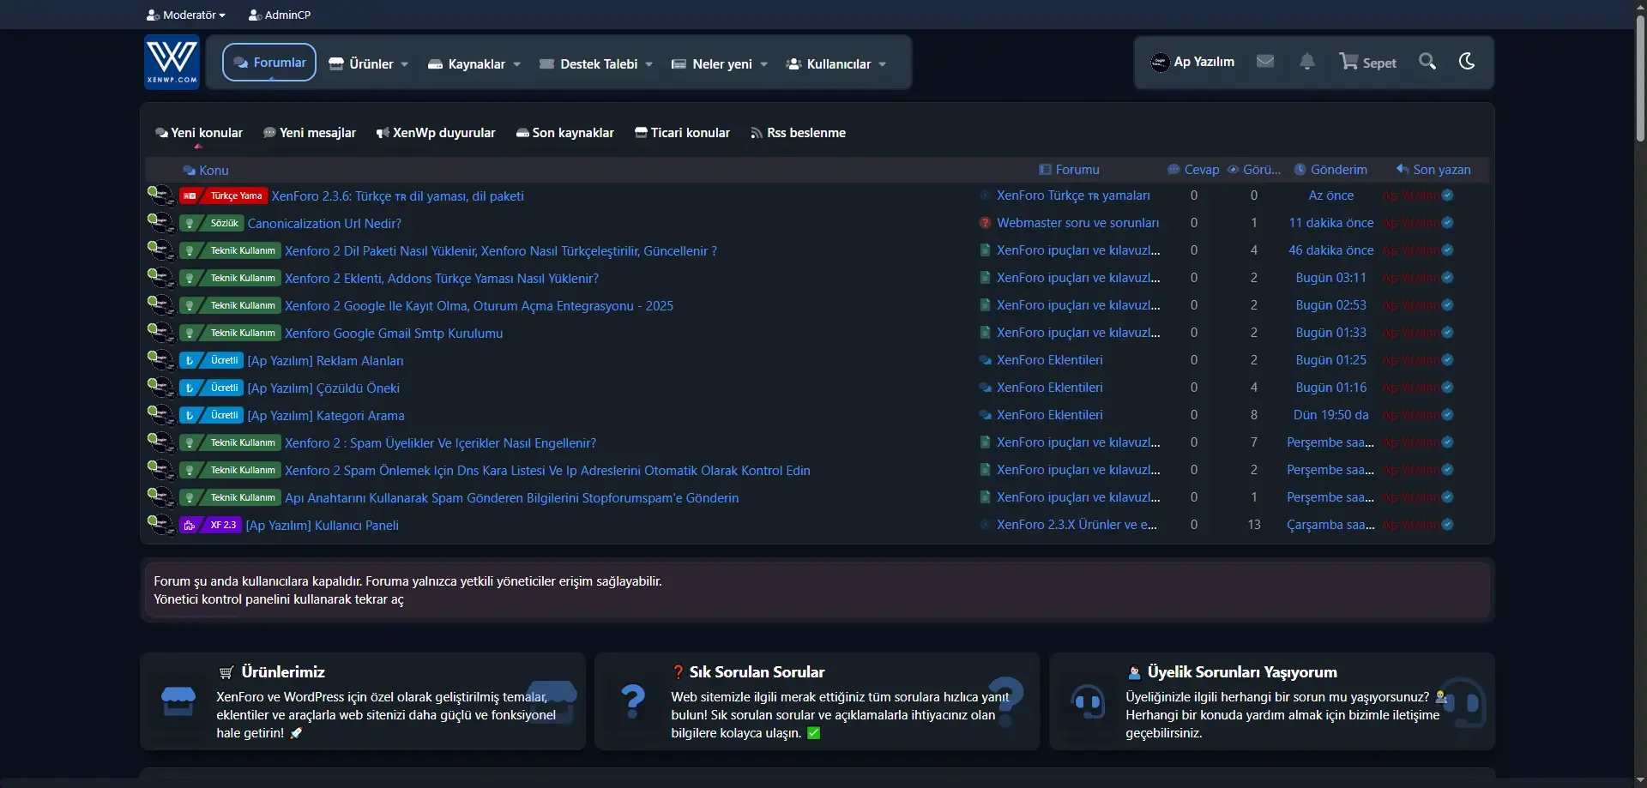Switch to the Yeni mesajlar tab
Image resolution: width=1647 pixels, height=788 pixels.
tap(310, 133)
